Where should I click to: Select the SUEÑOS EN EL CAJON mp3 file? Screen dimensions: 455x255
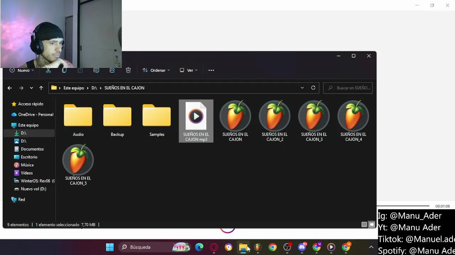coord(196,121)
